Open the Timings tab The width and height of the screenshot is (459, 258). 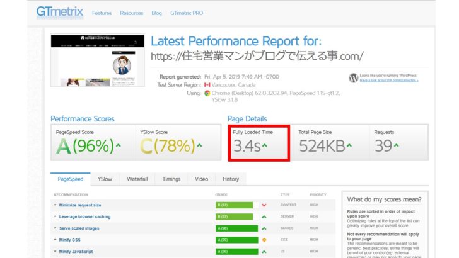pos(171,179)
